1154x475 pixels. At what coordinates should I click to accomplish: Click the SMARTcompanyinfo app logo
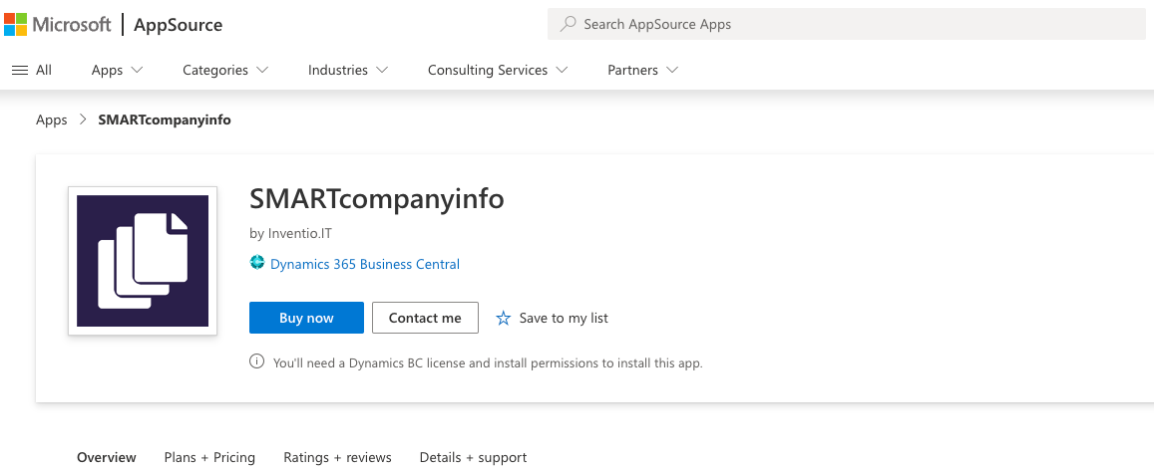coord(143,261)
